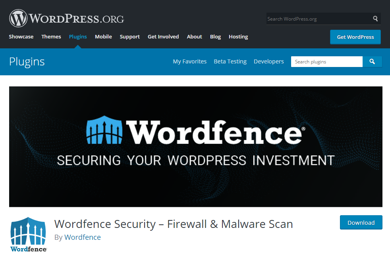Open My Favorites plugins
Screen dimensions: 390x262
tap(189, 61)
